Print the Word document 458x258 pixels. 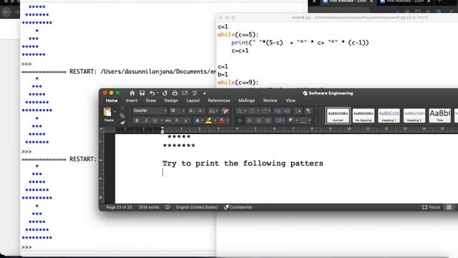pyautogui.click(x=175, y=93)
